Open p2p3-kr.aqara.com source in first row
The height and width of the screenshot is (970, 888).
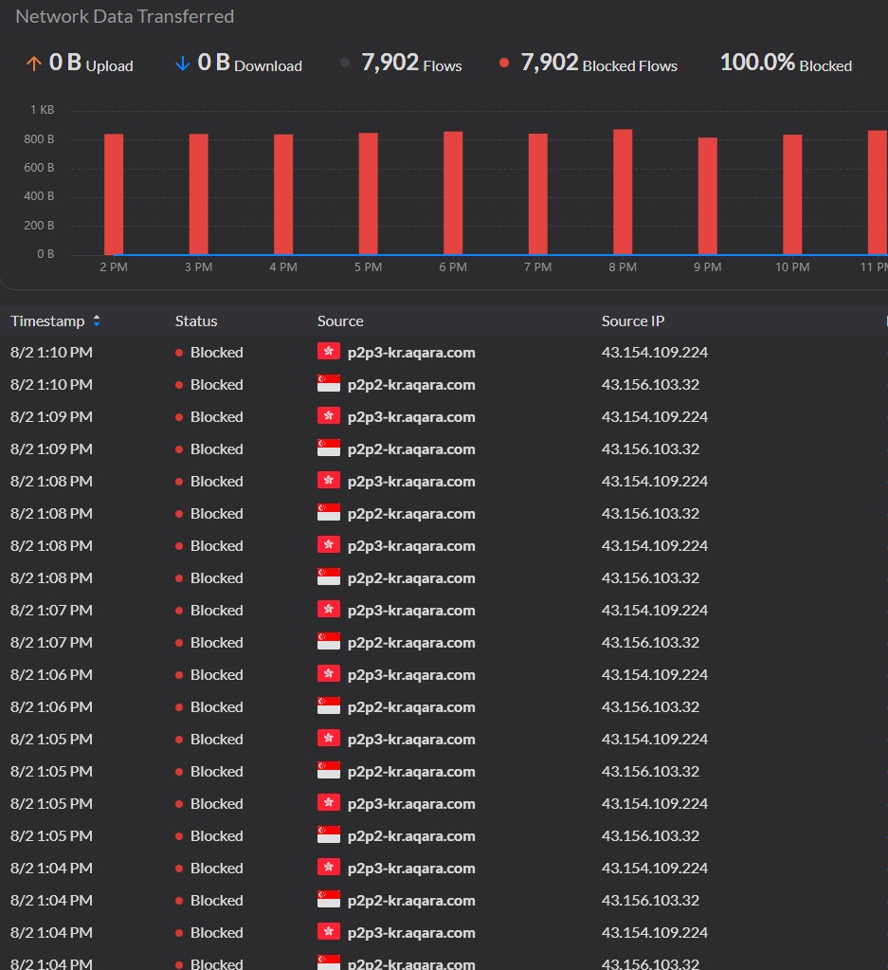tap(411, 352)
